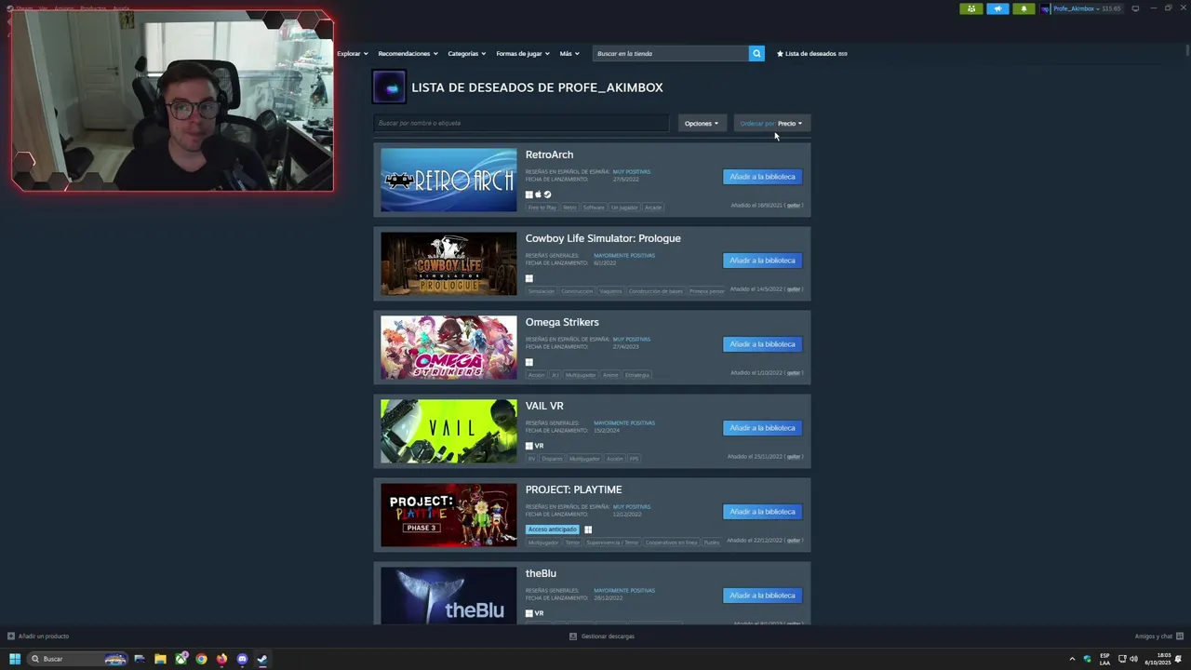Expand the Categorías menu
Viewport: 1191px width, 670px height.
[466, 54]
